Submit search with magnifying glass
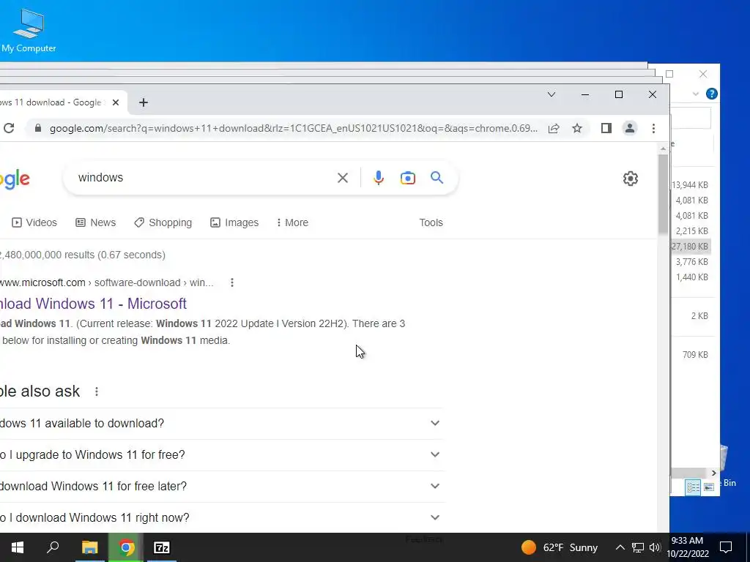 point(437,178)
